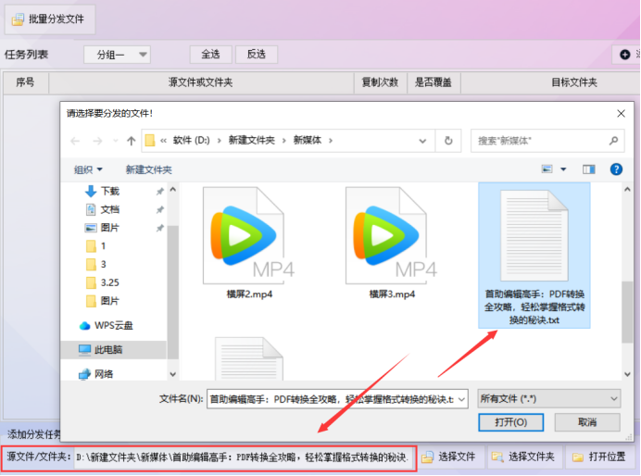Click the Back arrow in dialog
Image resolution: width=641 pixels, height=476 pixels.
pos(75,142)
